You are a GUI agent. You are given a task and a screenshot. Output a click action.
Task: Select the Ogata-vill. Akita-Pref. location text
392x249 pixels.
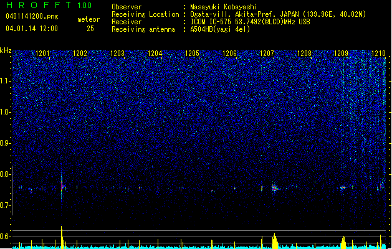pos(278,14)
